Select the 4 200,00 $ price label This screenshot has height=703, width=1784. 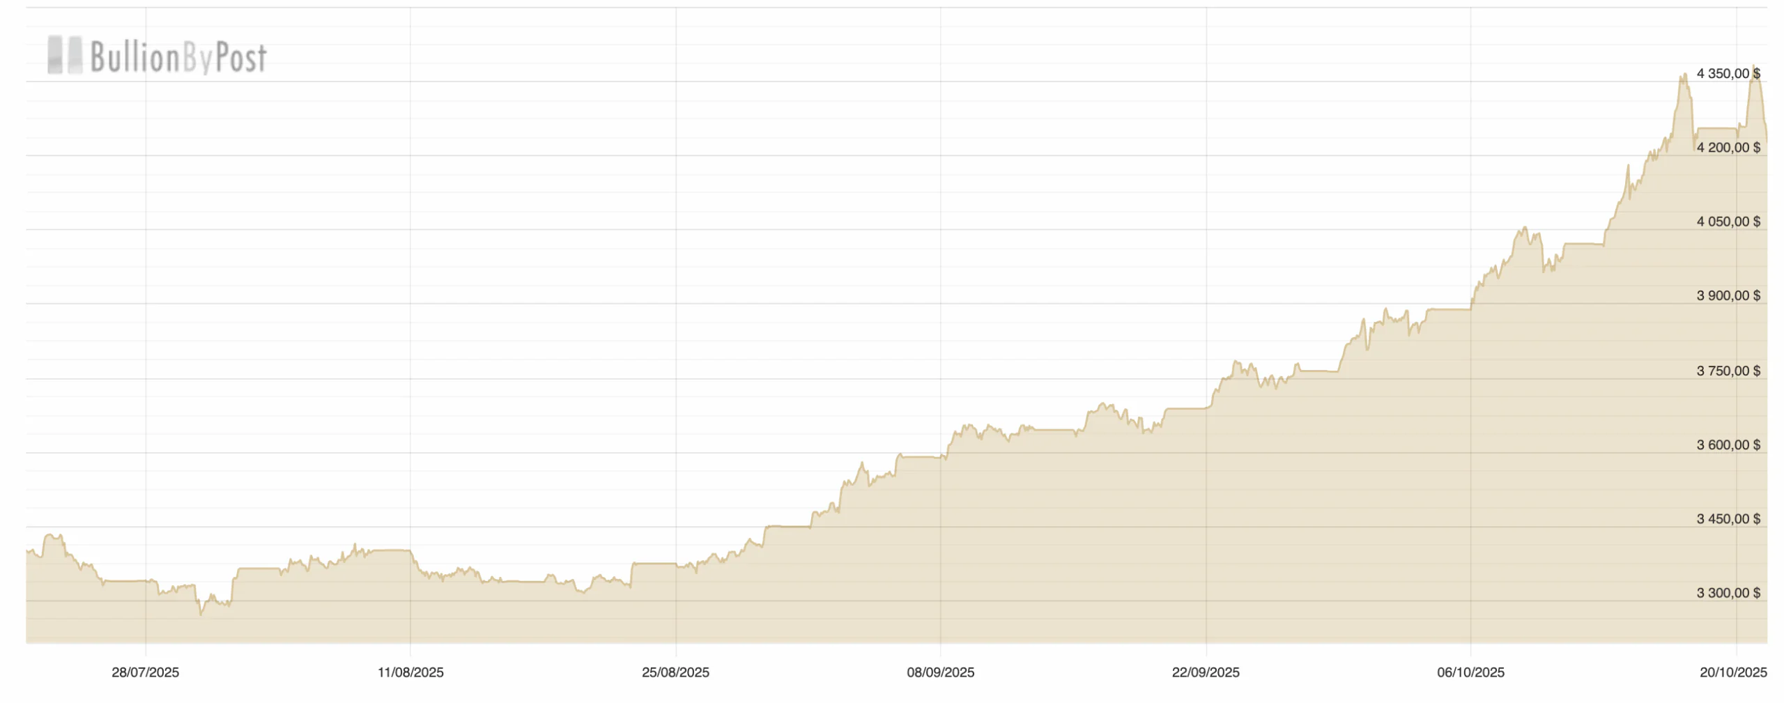(1728, 148)
